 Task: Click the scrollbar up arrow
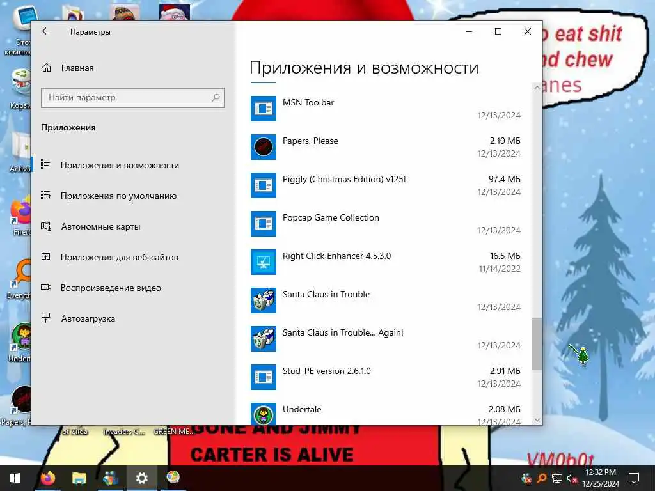(x=537, y=88)
